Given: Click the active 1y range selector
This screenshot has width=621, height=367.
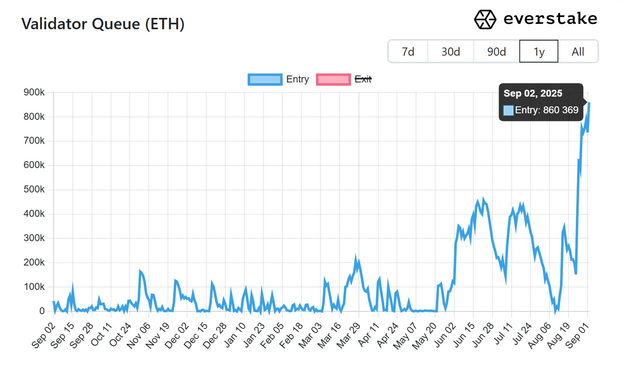Looking at the screenshot, I should point(538,52).
